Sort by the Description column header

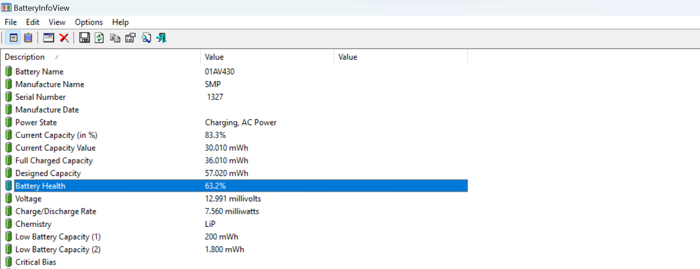click(x=101, y=57)
